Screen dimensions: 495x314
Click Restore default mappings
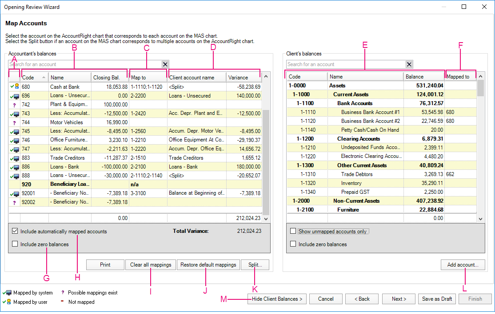pos(208,265)
